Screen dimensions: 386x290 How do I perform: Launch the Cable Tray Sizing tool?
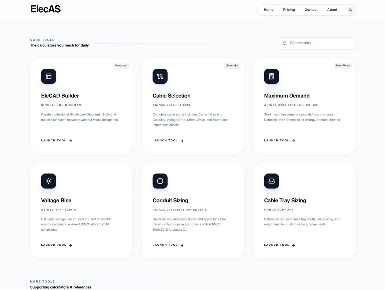[x=280, y=245]
